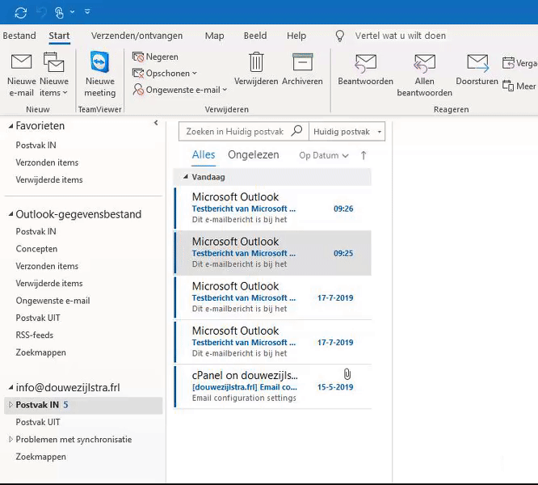This screenshot has width=538, height=485.
Task: Open the Help ribbon tab
Action: [x=296, y=36]
